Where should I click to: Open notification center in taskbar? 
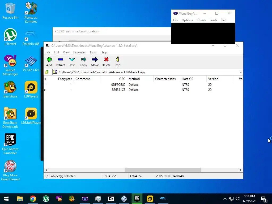(x=264, y=199)
